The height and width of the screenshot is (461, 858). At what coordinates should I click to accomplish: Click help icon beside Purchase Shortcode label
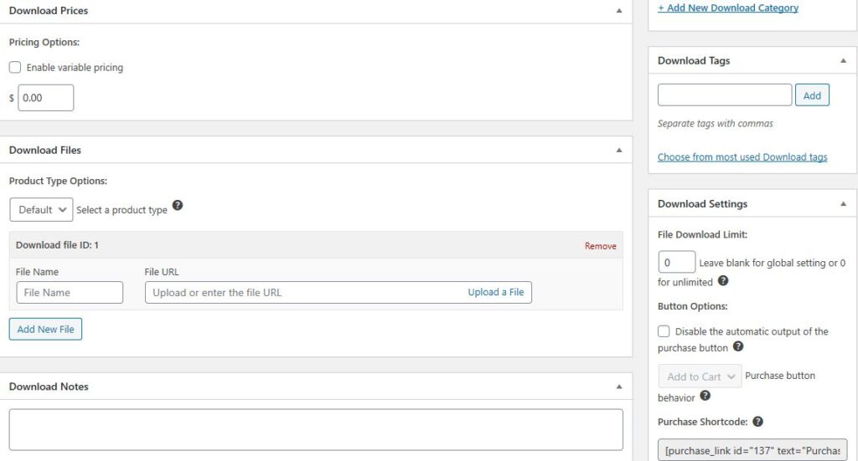tap(757, 422)
